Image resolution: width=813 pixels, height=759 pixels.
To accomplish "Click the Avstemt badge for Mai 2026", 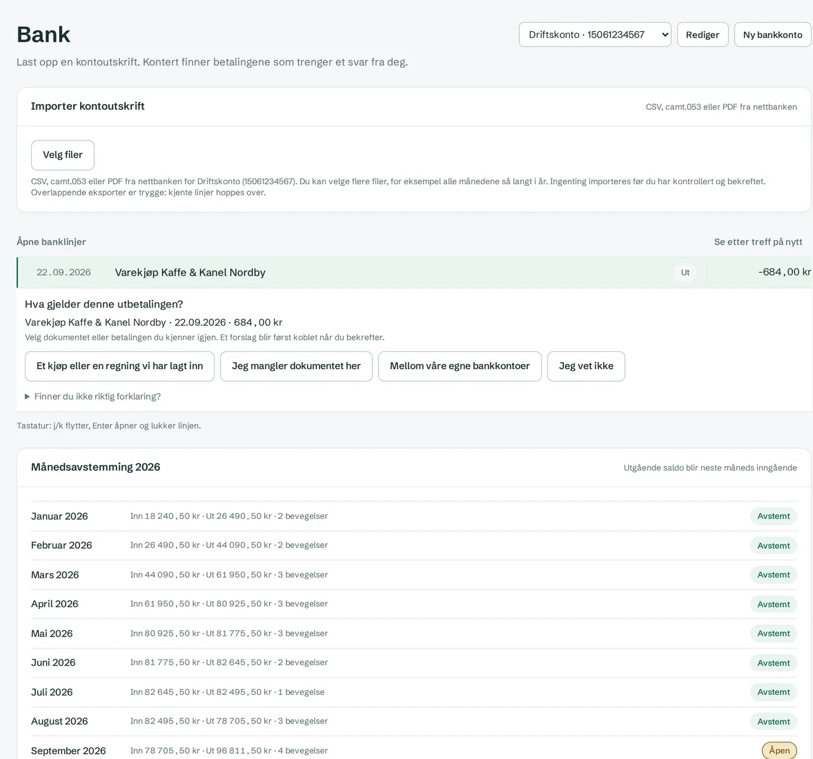I will click(774, 633).
